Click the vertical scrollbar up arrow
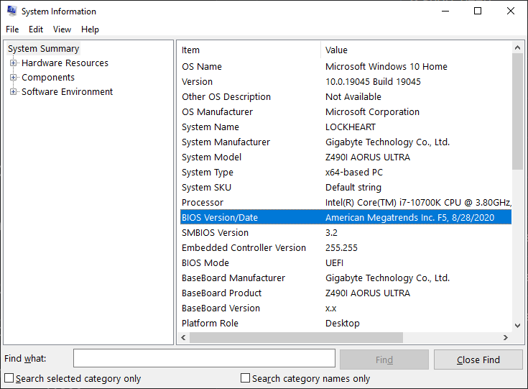This screenshot has width=528, height=389. pyautogui.click(x=517, y=48)
